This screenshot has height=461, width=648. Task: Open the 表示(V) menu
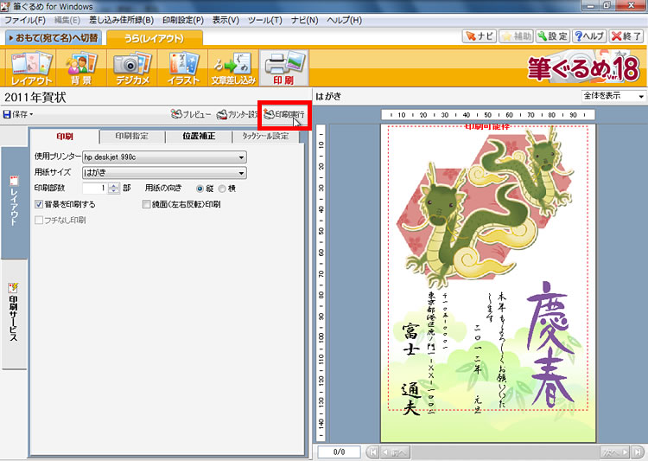click(226, 20)
